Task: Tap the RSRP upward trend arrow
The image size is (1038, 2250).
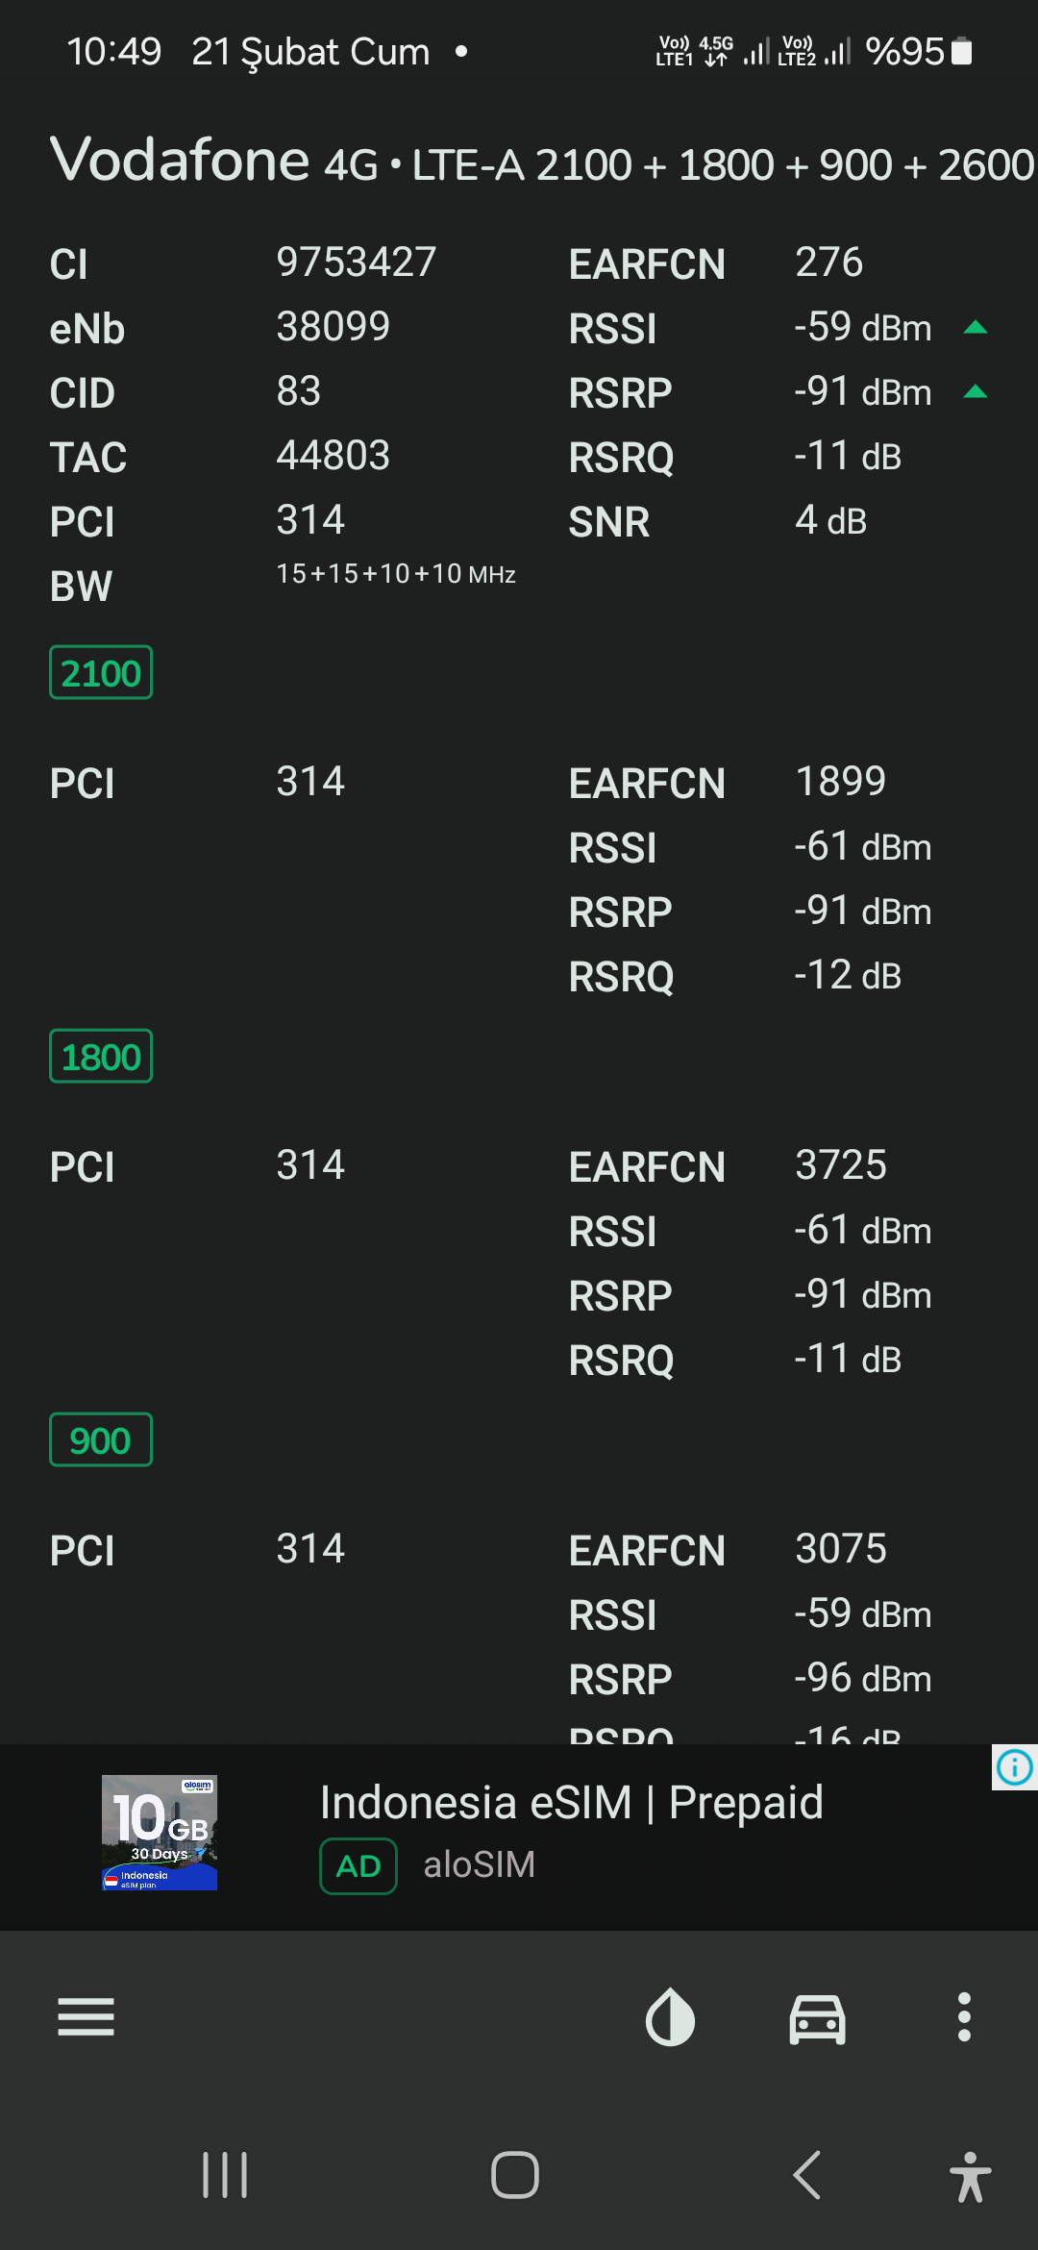Action: coord(976,391)
